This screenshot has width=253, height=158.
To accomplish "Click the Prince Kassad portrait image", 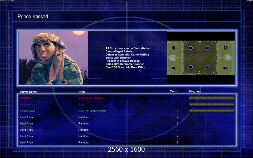I will (53, 58).
